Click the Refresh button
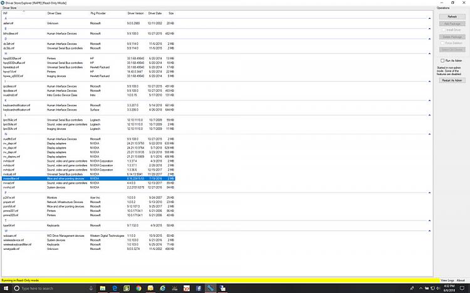 point(452,17)
